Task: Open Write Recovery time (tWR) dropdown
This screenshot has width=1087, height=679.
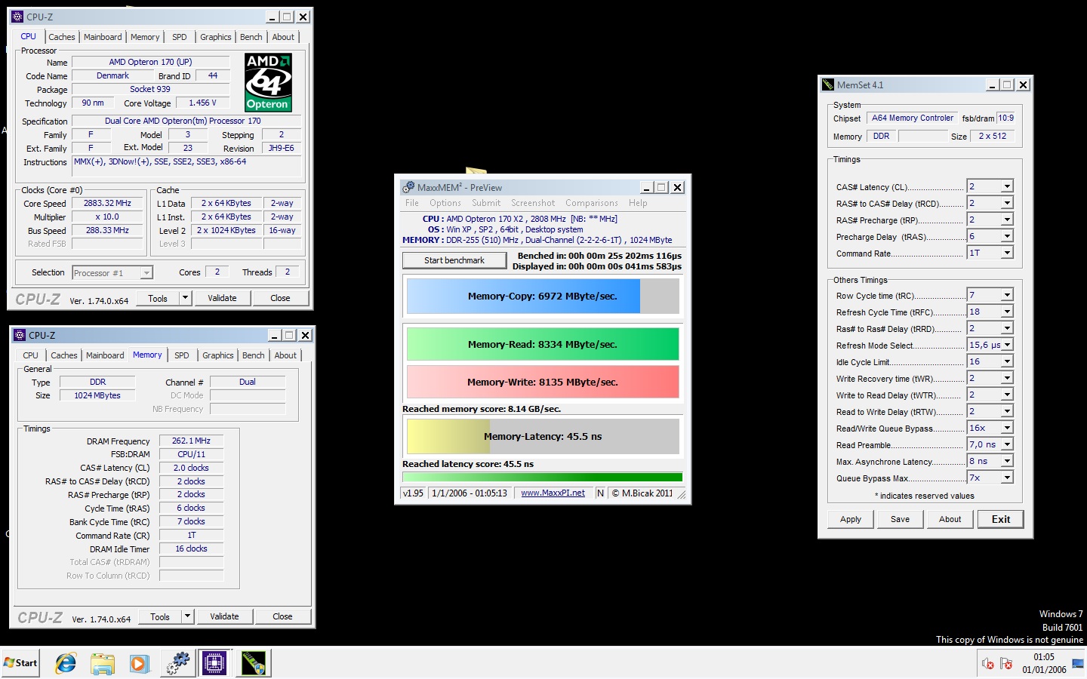Action: click(1006, 378)
